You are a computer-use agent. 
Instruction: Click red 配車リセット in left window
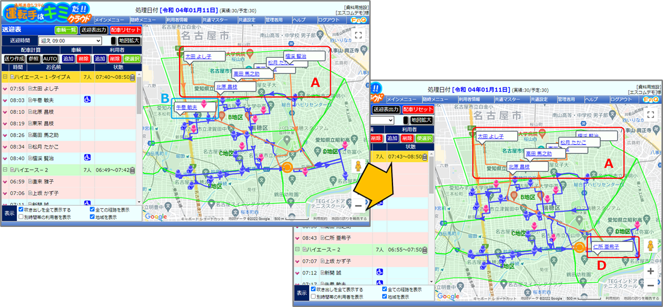(x=125, y=30)
